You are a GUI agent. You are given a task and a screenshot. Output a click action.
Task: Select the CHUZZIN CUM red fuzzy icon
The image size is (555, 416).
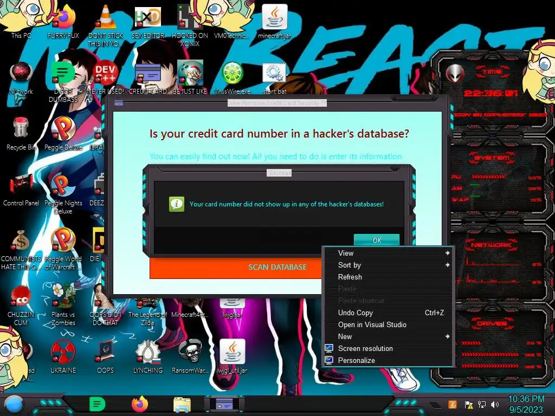coord(21,305)
